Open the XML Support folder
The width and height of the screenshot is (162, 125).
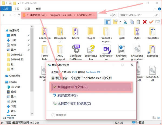pyautogui.click(x=60, y=53)
